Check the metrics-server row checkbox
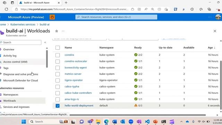The height and width of the screenshot is (125, 222). (58, 74)
